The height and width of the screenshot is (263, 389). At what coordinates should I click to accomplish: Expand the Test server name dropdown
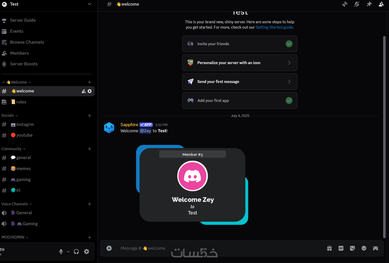click(x=89, y=4)
